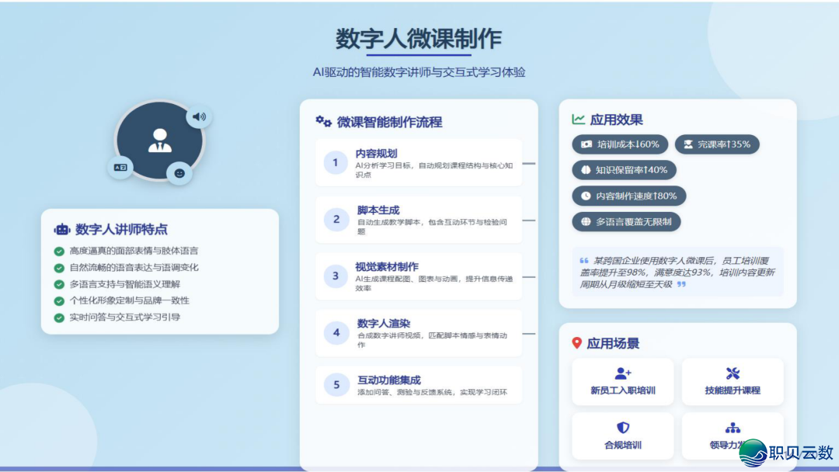
Task: Click the digital person avatar circle
Action: 159,141
